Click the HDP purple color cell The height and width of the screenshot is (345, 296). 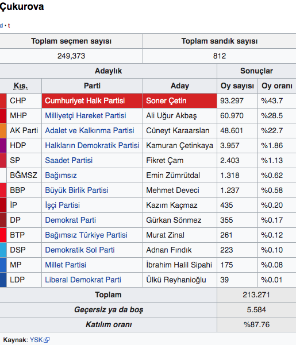(x=3, y=145)
